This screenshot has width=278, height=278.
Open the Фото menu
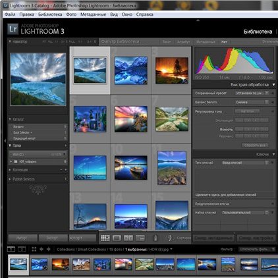[x=71, y=14]
